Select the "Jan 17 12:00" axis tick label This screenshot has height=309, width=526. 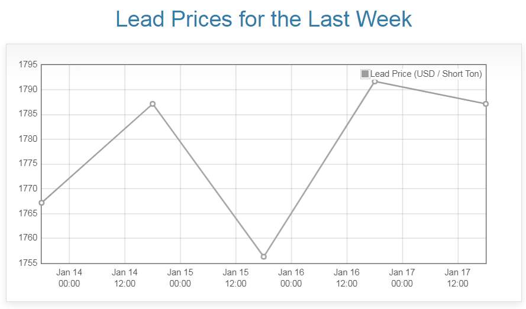[457, 278]
